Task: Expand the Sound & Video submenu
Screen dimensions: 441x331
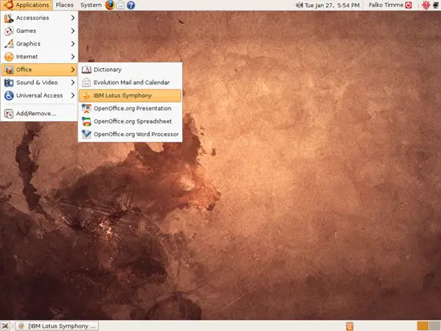Action: coord(39,83)
